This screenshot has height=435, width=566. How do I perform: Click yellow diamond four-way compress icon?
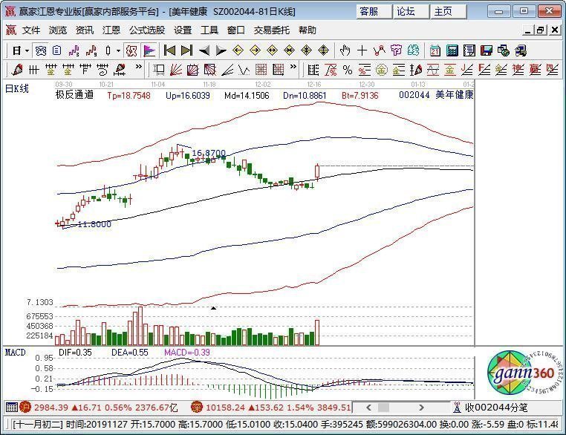pos(307,50)
